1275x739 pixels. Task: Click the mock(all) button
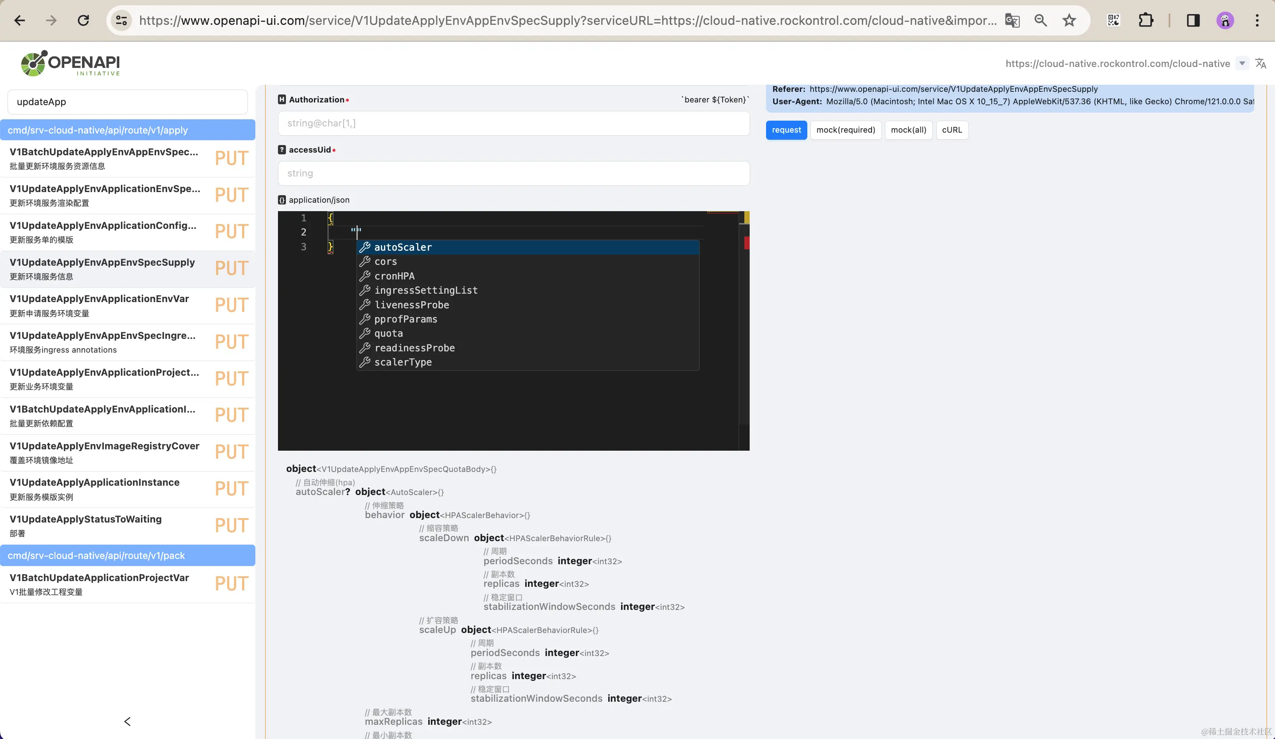(x=908, y=130)
